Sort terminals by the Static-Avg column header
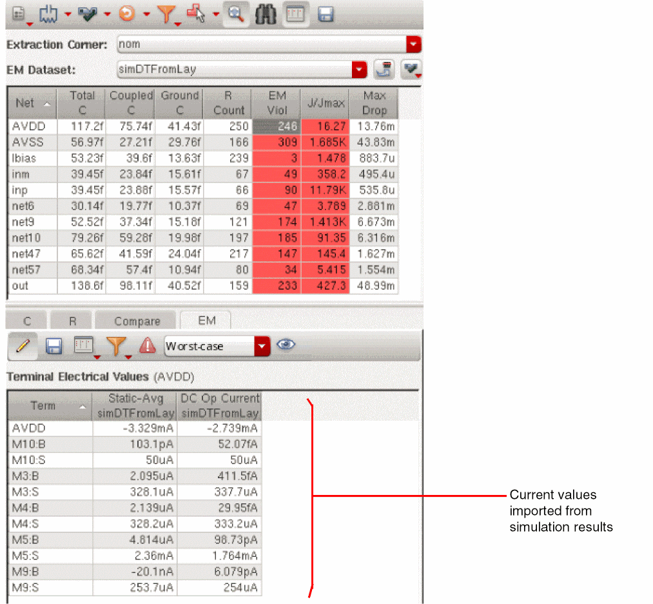This screenshot has width=653, height=604. 134,406
